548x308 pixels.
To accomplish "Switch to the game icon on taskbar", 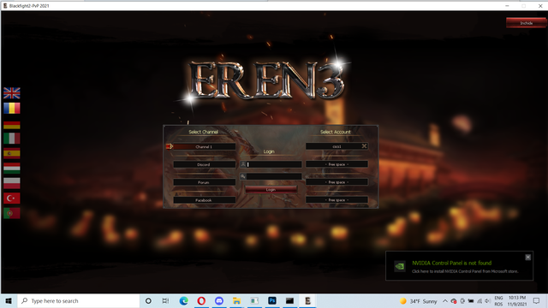I will pyautogui.click(x=307, y=300).
